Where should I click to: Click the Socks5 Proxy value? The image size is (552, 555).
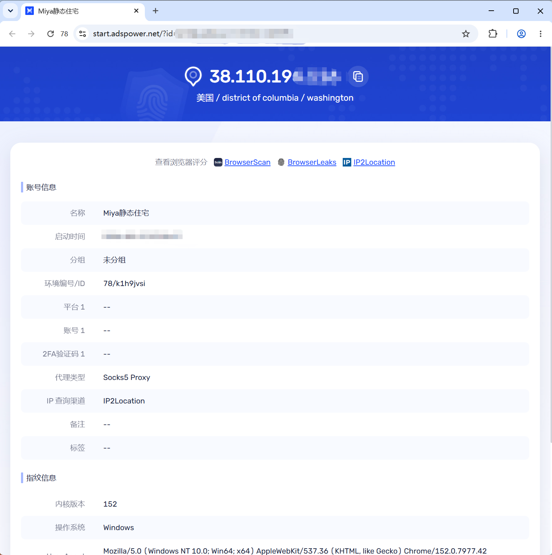pos(127,377)
